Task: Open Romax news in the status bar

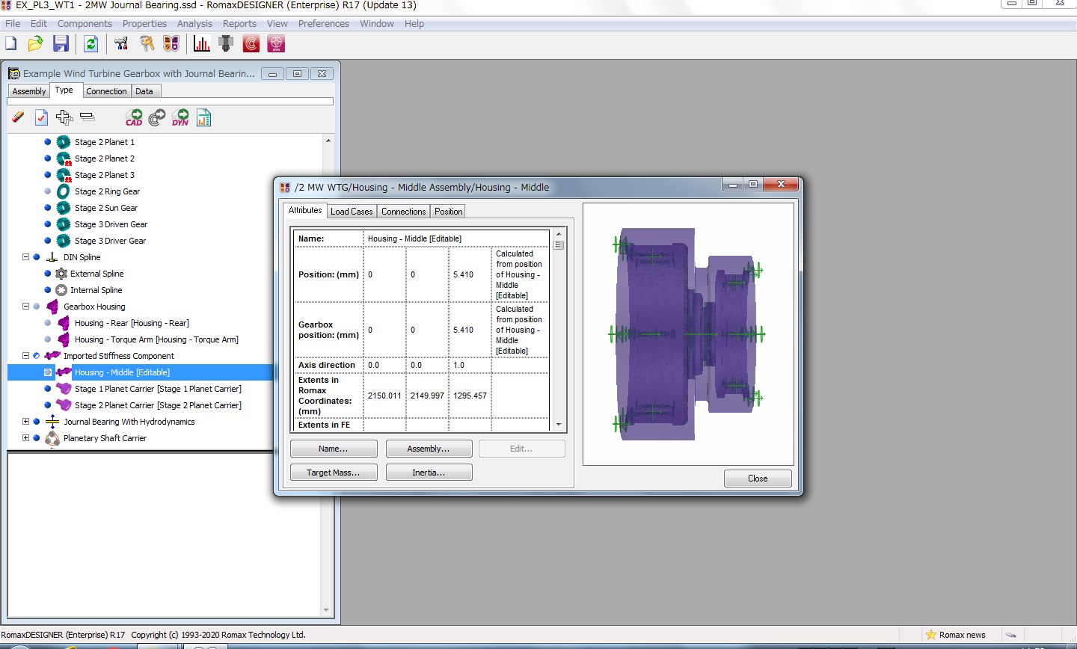Action: pos(956,635)
